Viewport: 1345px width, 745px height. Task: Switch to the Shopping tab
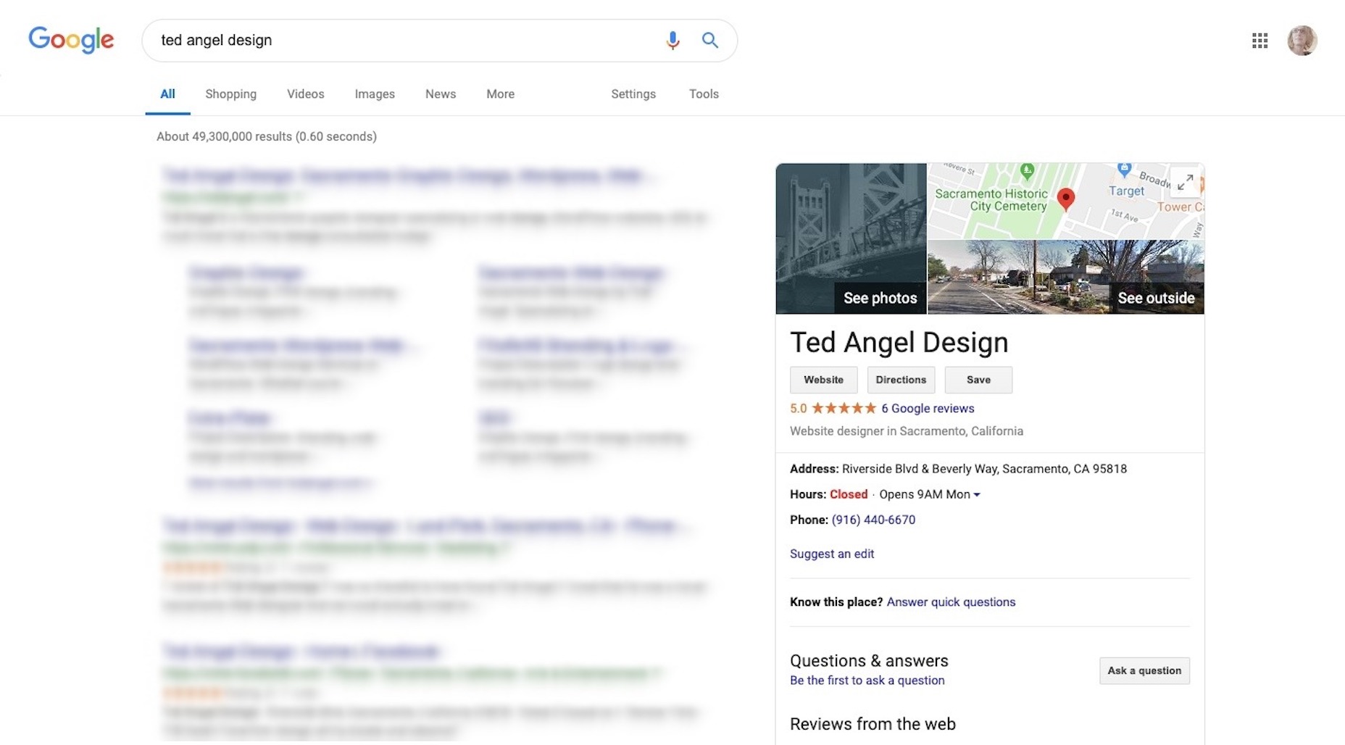230,94
